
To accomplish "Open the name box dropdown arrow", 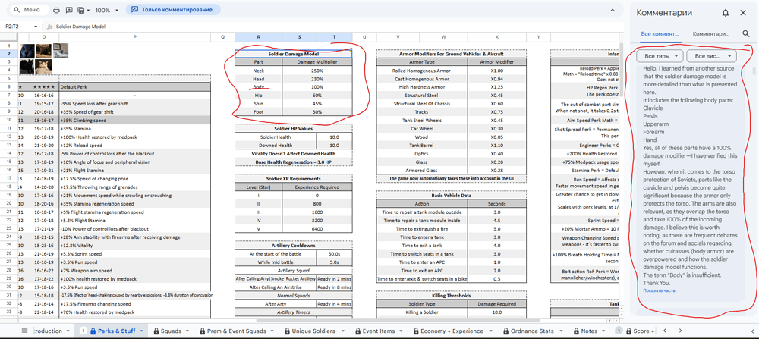I will (x=36, y=27).
